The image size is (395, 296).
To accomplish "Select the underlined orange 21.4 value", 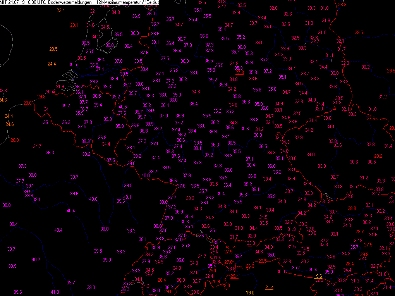I will click(x=270, y=287).
